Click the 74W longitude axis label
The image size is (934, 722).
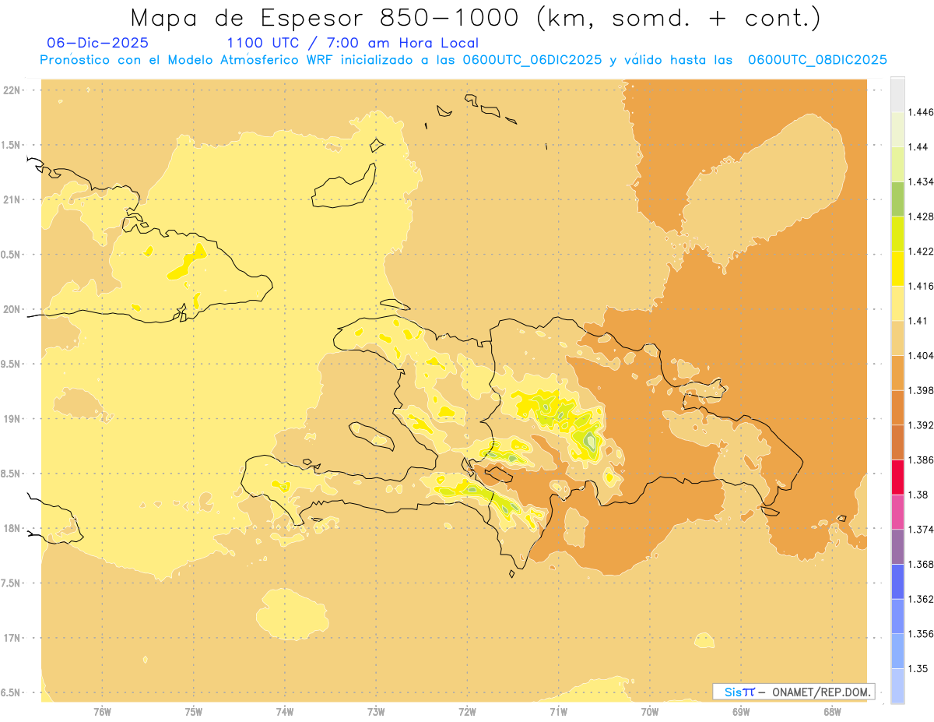[285, 712]
